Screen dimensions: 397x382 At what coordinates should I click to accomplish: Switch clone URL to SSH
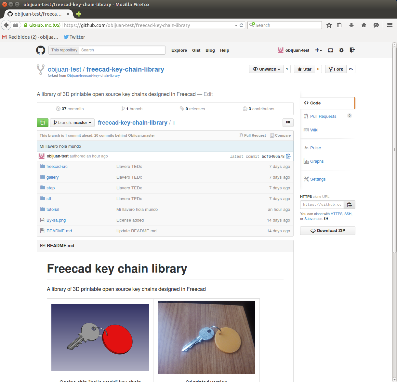click(348, 214)
